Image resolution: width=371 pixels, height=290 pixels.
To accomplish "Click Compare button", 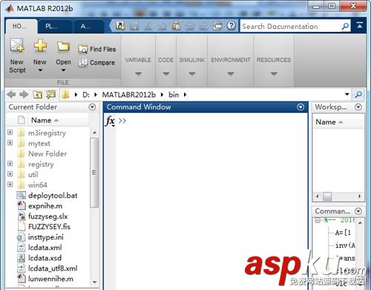I will click(x=96, y=62).
